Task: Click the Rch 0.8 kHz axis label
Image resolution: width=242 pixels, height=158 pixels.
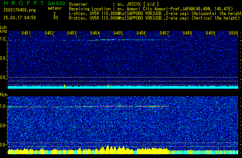Action: (3, 145)
